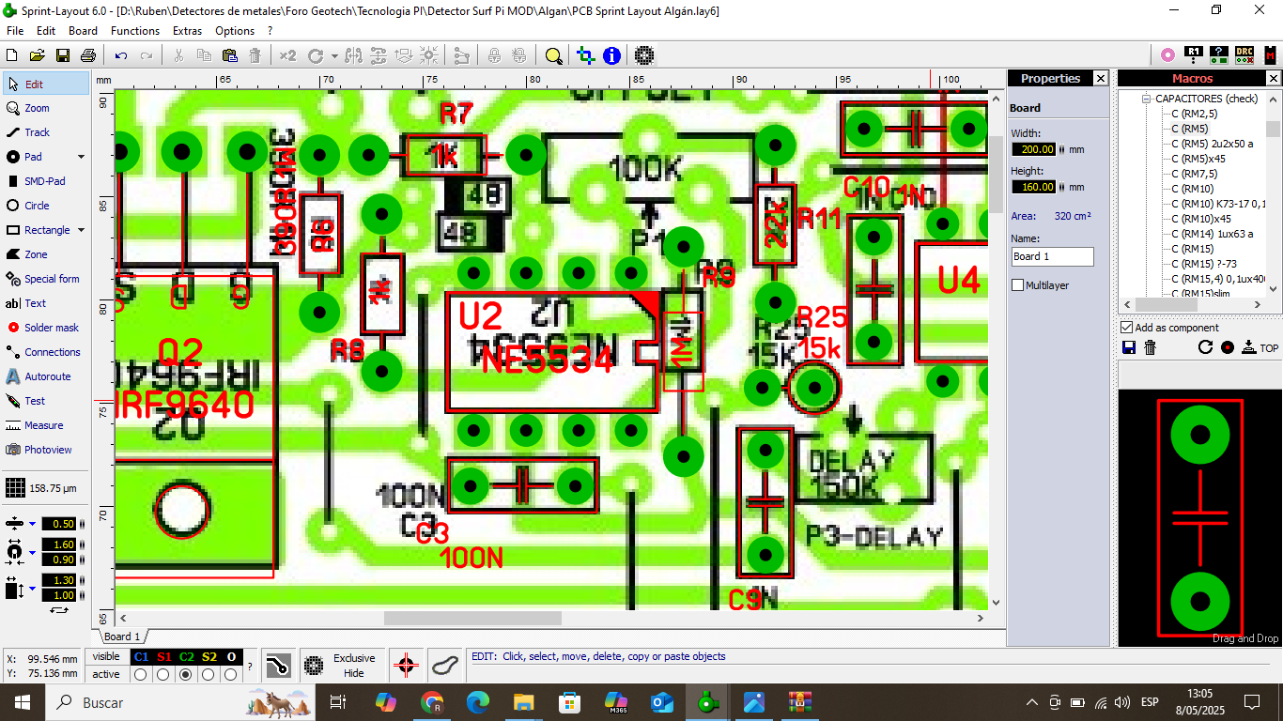The image size is (1283, 721).
Task: Open the File menu
Action: pos(15,31)
